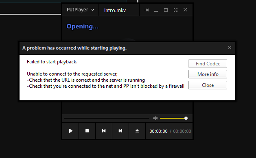Click the intro.mkv title label
The image size is (256, 158).
pyautogui.click(x=115, y=11)
